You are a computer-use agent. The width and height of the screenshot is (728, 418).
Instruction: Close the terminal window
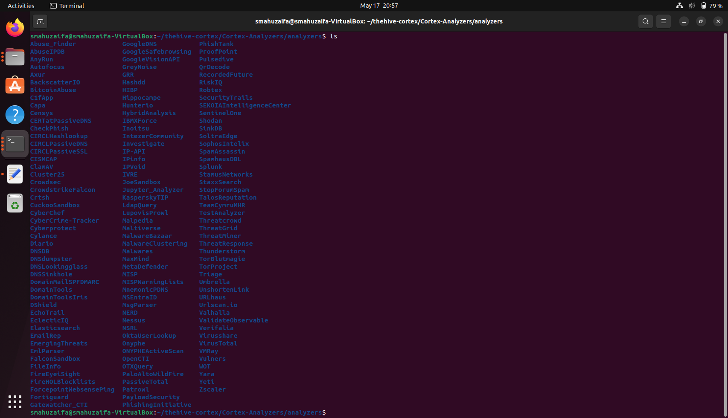click(718, 21)
